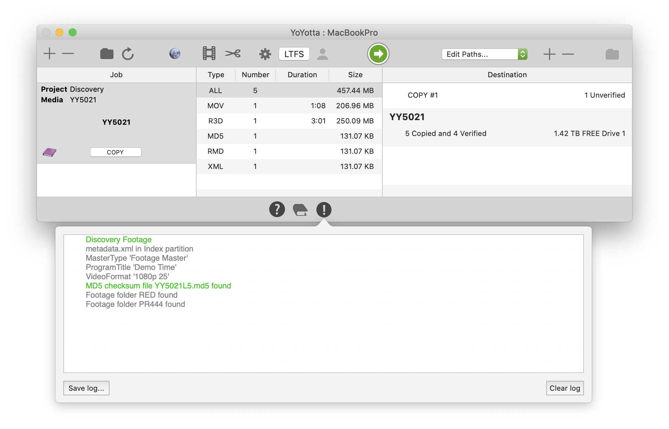Click VideoFormat '1080p 25' log line
This screenshot has height=429, width=669.
[127, 277]
